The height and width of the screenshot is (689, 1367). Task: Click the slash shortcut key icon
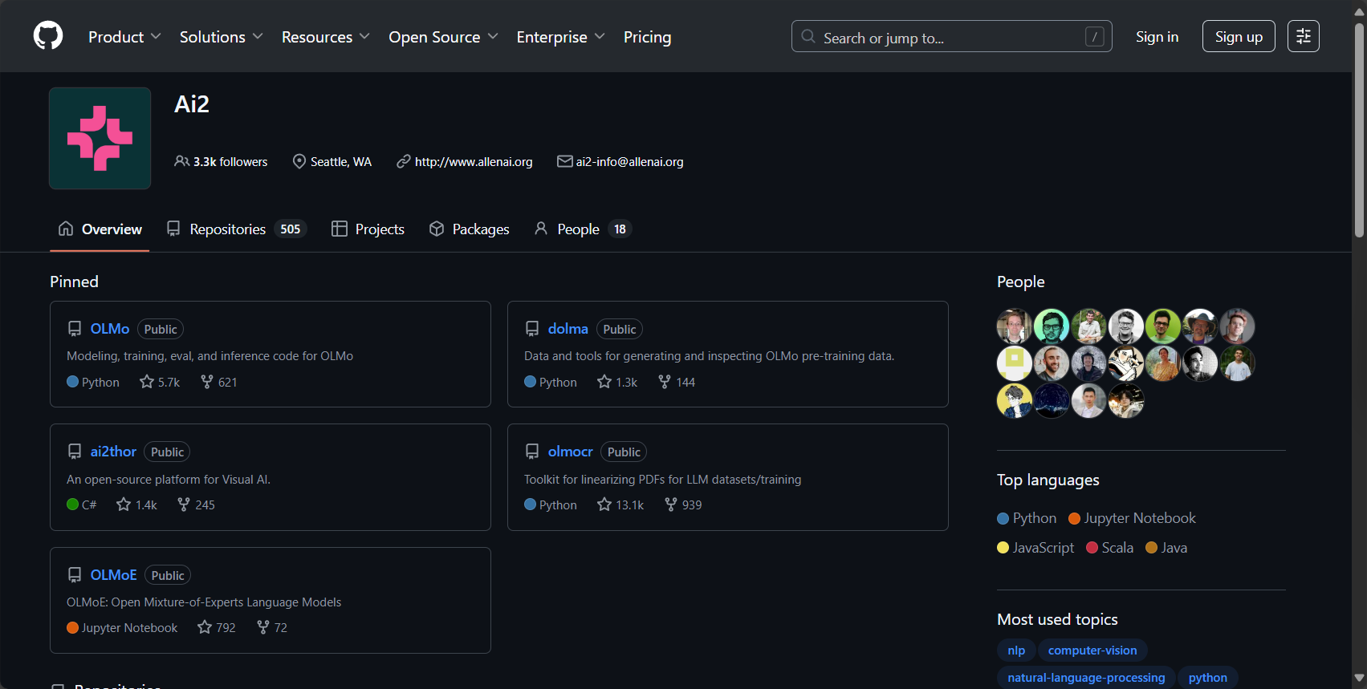pos(1094,37)
